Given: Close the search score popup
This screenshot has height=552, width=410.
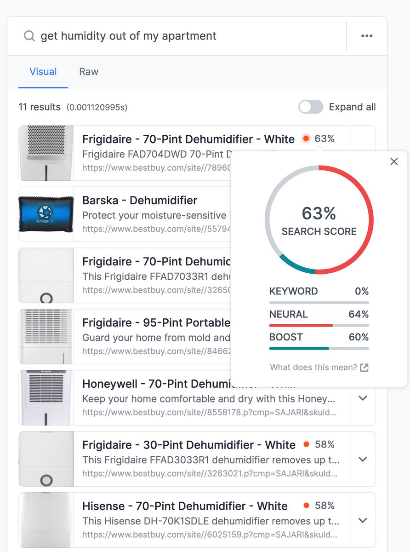Looking at the screenshot, I should coord(394,161).
